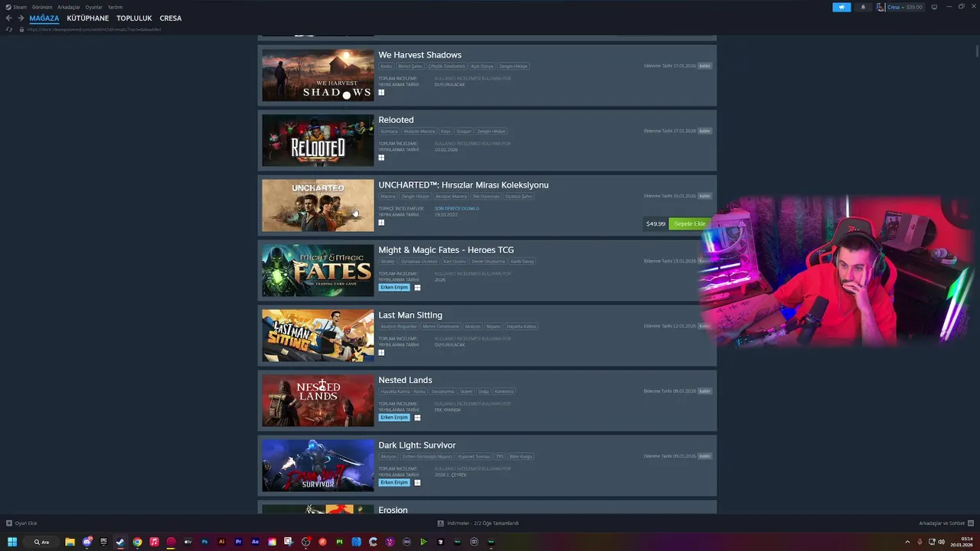Open the İndirmeler downloads status
This screenshot has width=980, height=551.
tap(479, 523)
